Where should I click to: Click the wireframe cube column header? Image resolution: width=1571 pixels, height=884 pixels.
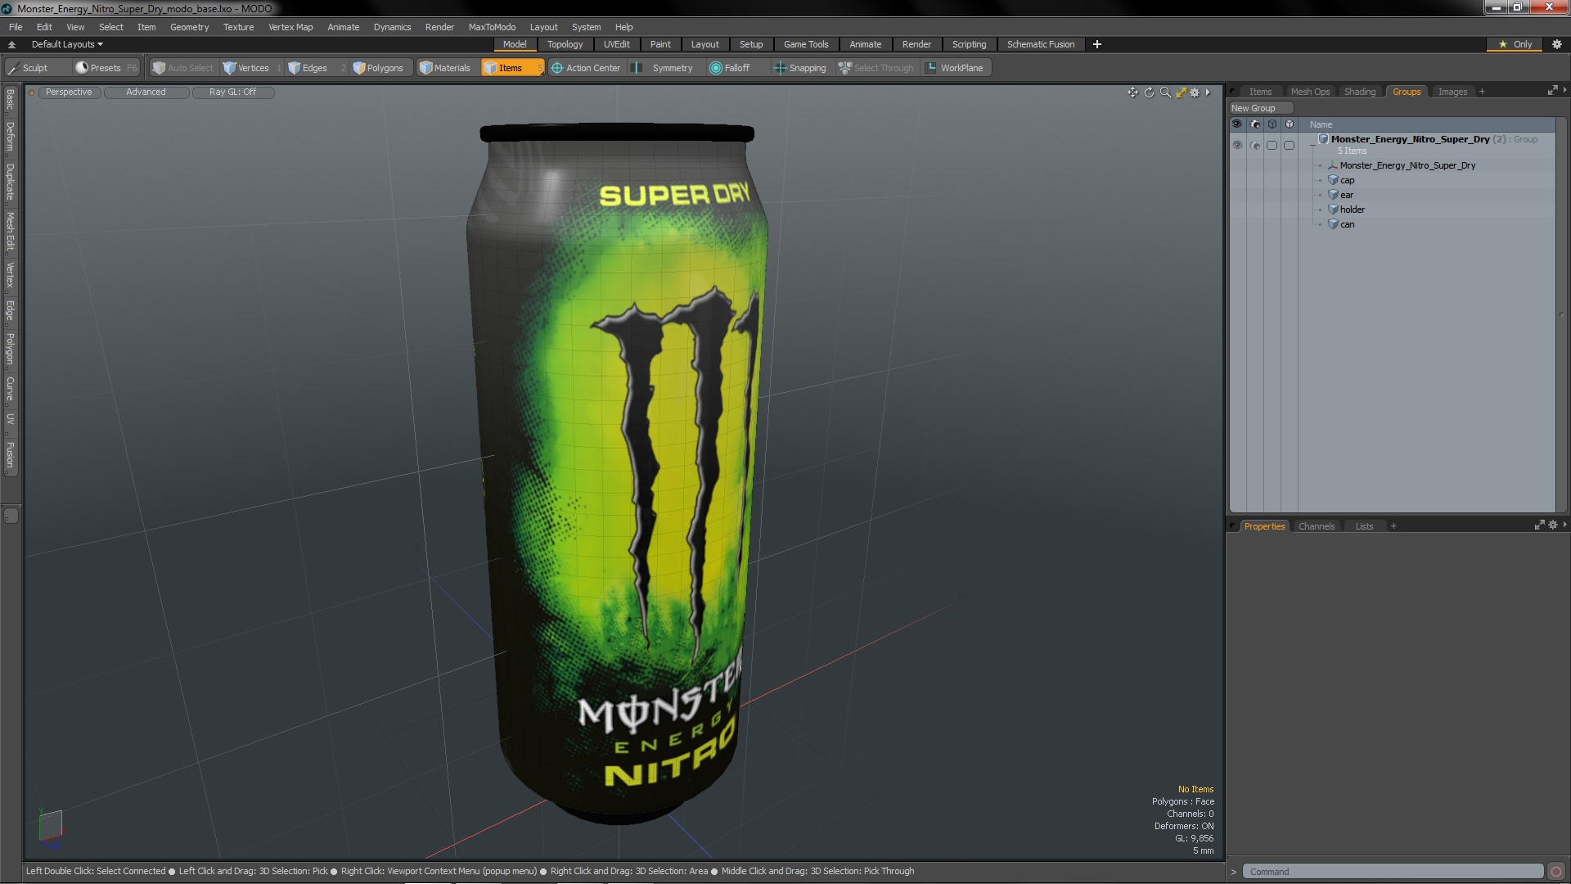(1272, 124)
